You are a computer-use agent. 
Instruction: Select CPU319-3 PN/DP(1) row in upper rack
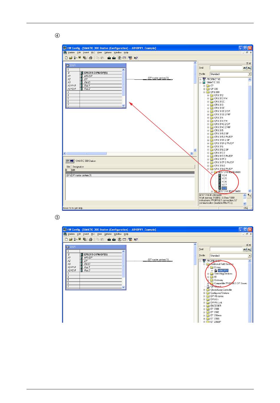94,73
